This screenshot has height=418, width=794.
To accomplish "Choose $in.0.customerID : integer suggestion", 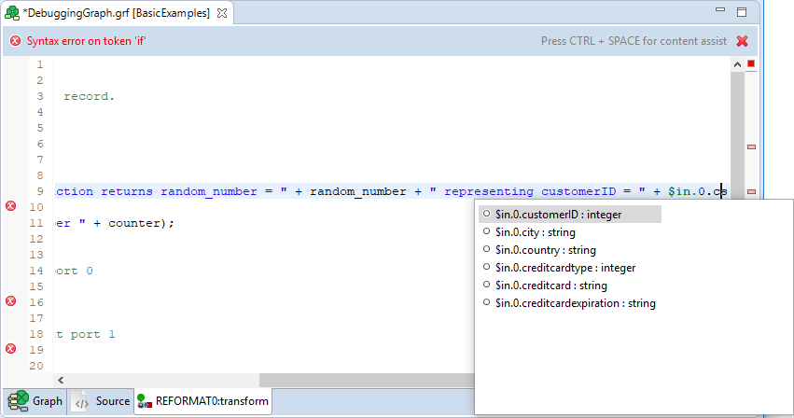I will pos(558,215).
